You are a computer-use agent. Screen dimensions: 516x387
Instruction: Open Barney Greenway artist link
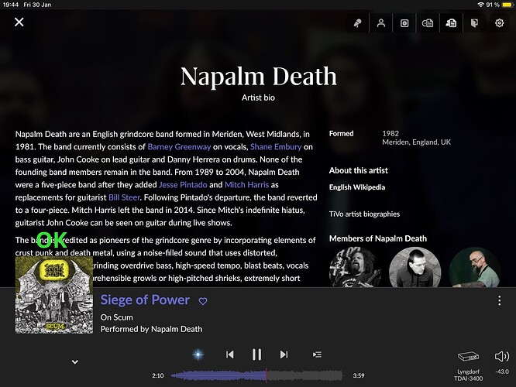179,146
